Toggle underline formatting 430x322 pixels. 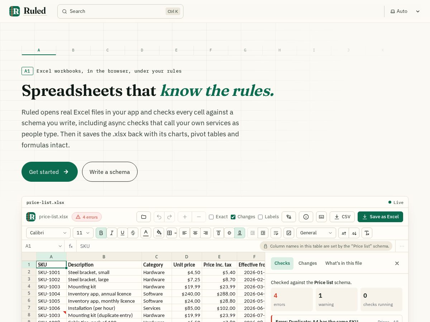pos(123,233)
